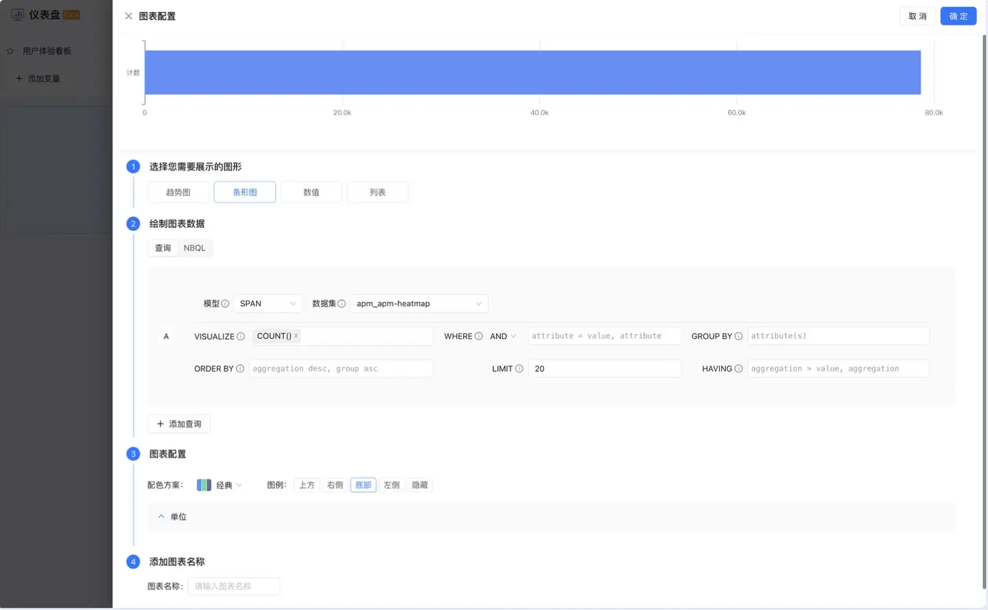The height and width of the screenshot is (610, 988).
Task: Click the 添加查询 button
Action: [179, 424]
